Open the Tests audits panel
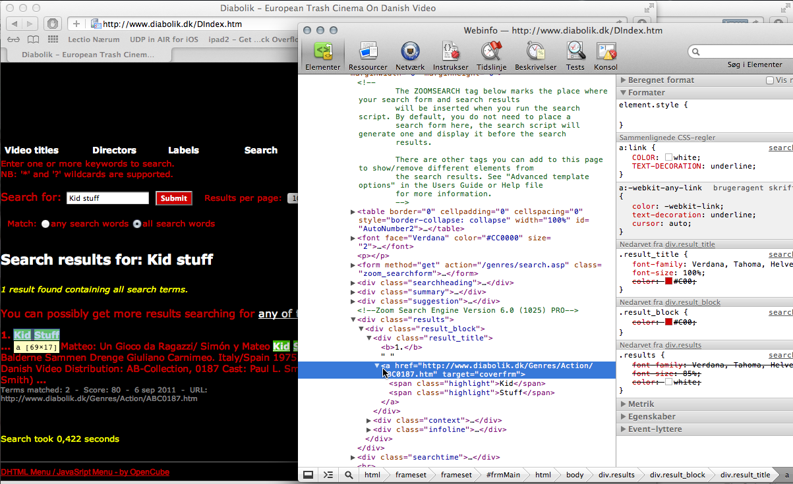This screenshot has height=484, width=793. tap(575, 56)
